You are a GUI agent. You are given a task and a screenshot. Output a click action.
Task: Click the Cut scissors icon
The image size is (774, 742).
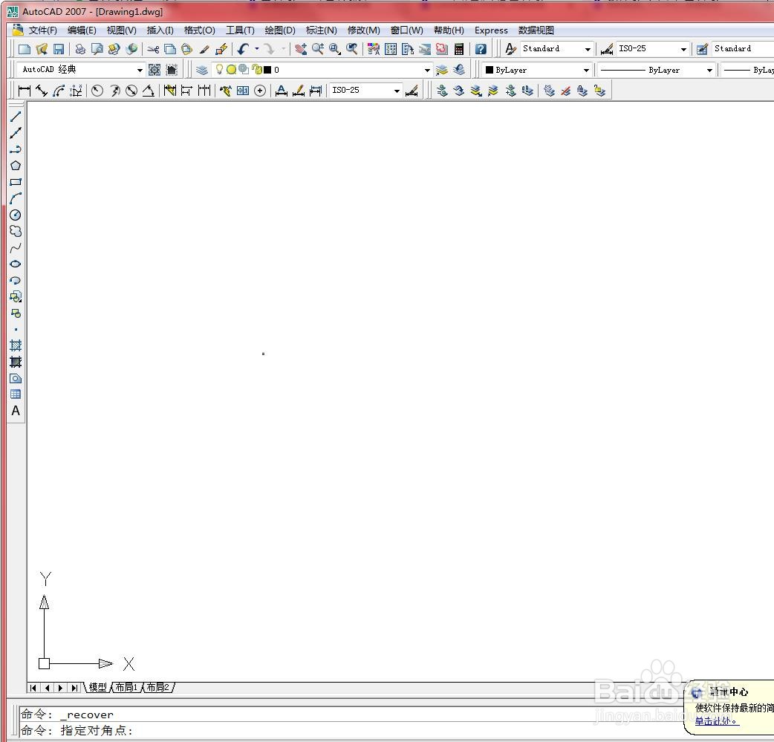153,49
